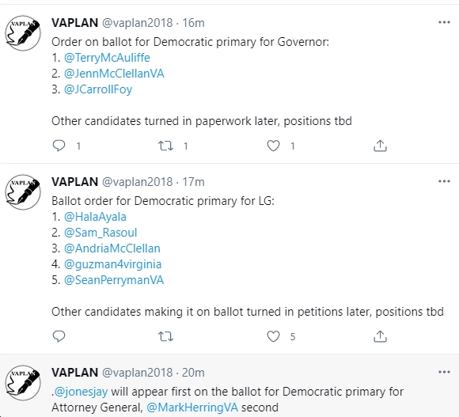Like the LG ballot order tweet
The image size is (459, 417).
273,336
